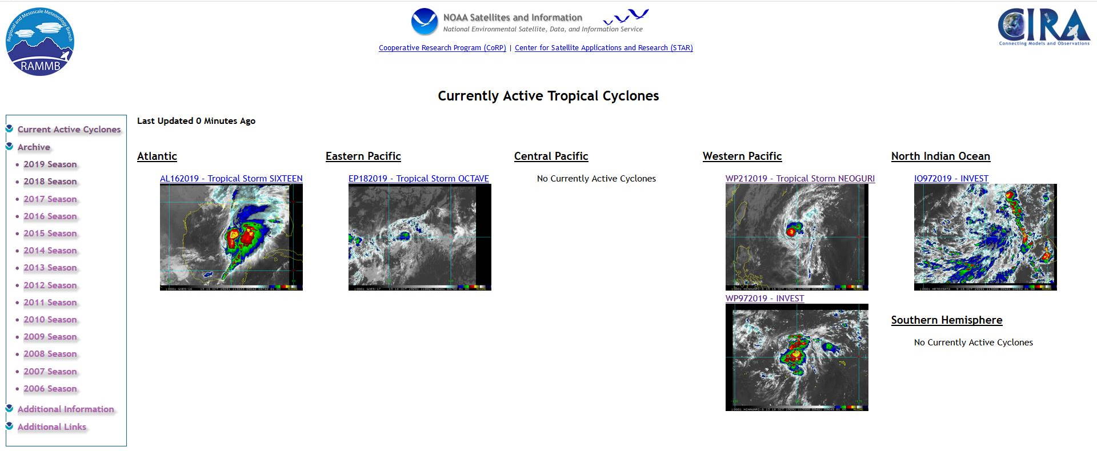Open WP212019 Tropical Storm NEOGURI link

pyautogui.click(x=800, y=179)
